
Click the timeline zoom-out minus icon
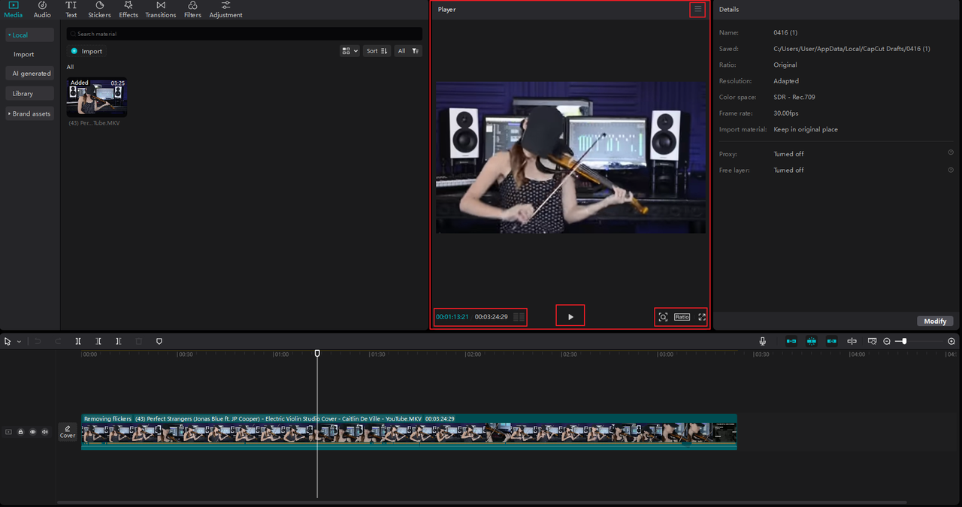coord(887,341)
